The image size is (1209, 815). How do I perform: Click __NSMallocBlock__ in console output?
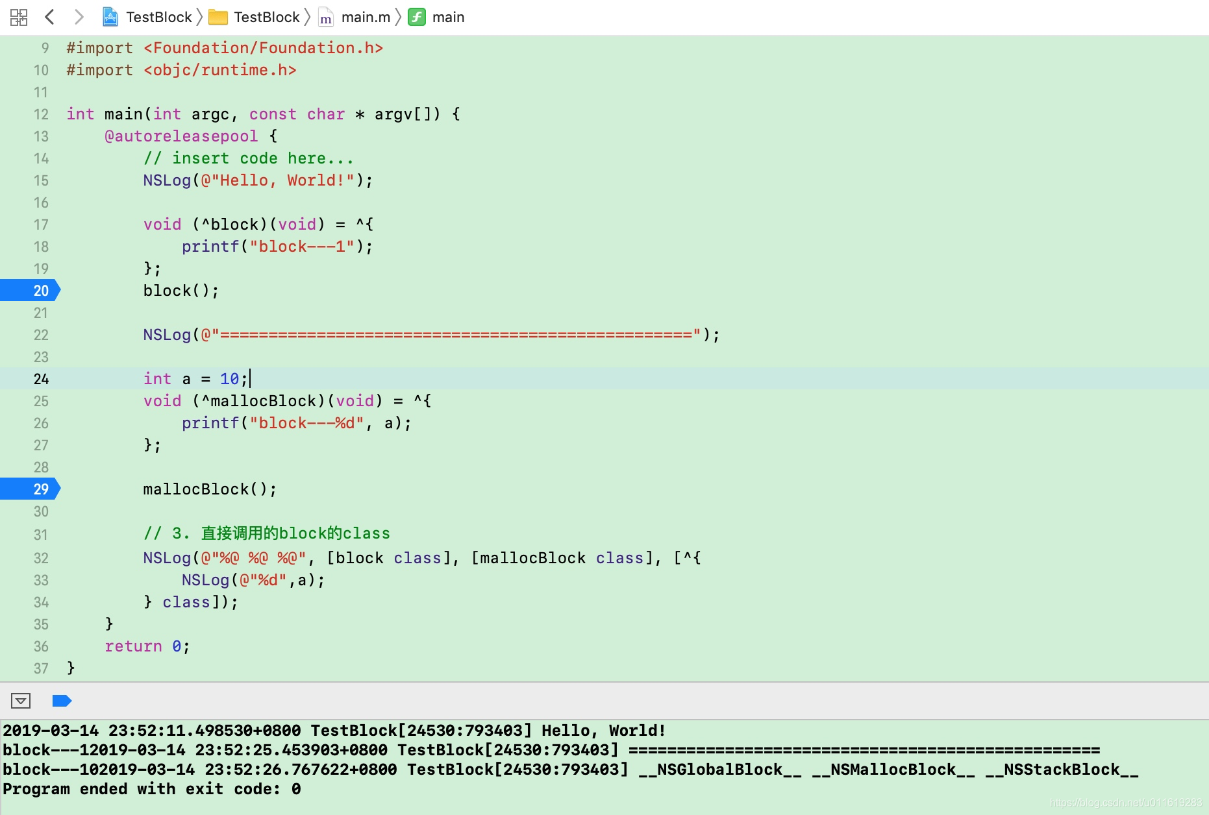click(893, 770)
